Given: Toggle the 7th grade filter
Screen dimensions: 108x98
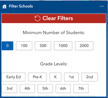Looking at the screenshot, I should point(81,89).
